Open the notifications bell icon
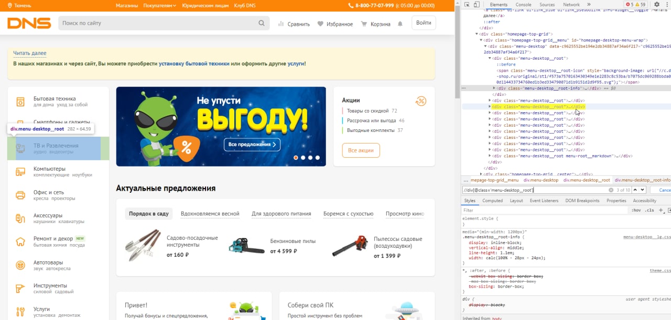This screenshot has height=320, width=671. 401,24
